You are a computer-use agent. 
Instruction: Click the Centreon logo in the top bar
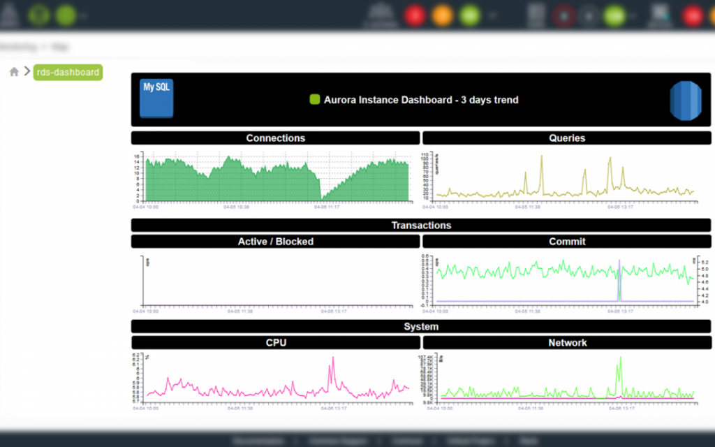(x=9, y=14)
